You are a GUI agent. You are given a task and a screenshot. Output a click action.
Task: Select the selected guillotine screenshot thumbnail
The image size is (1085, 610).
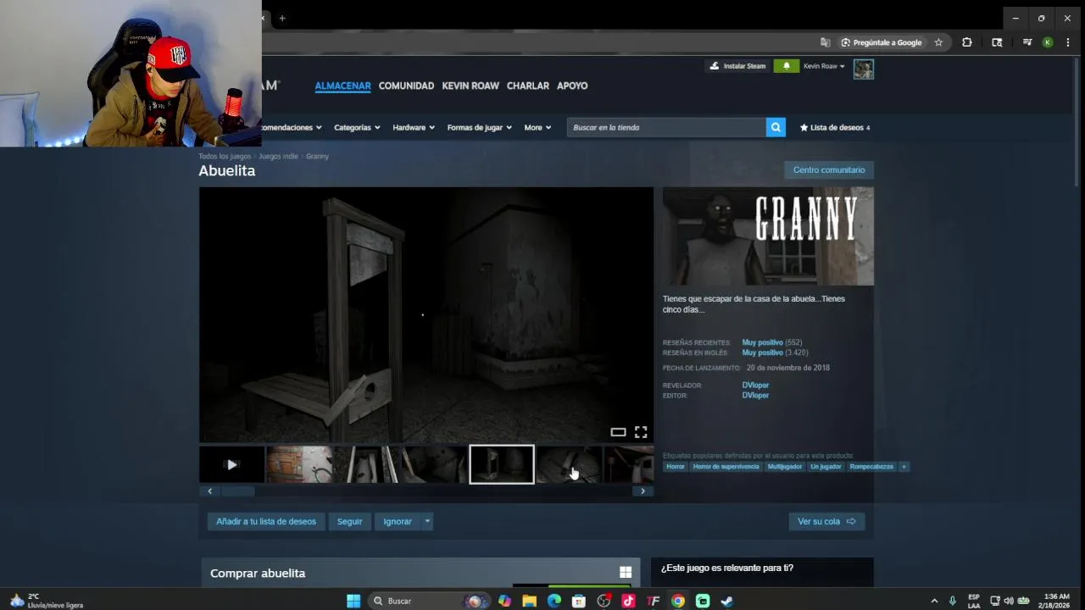502,464
